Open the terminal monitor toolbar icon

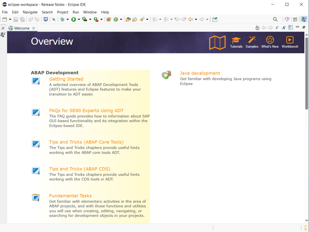46,19
